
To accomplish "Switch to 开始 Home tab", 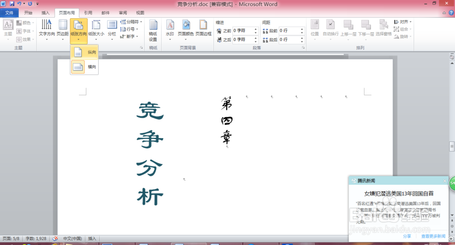I will (x=28, y=13).
